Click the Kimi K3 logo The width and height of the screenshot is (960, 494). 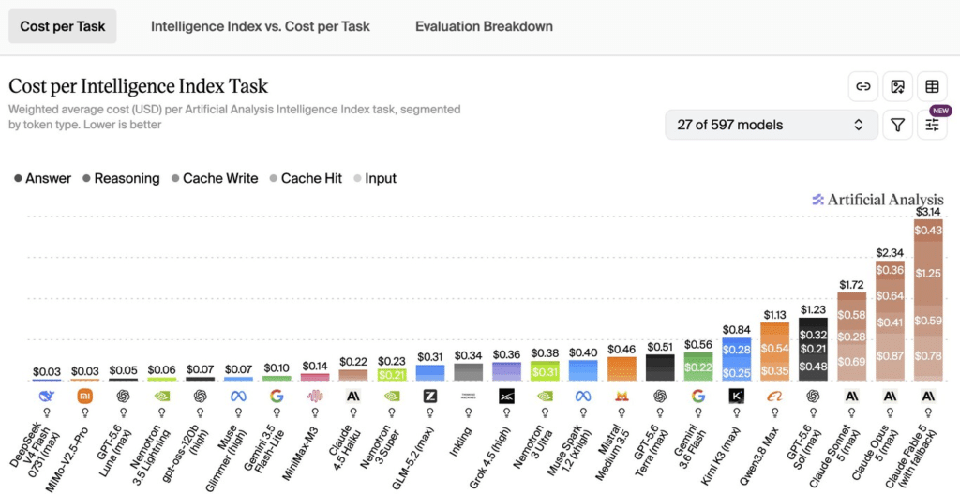737,397
